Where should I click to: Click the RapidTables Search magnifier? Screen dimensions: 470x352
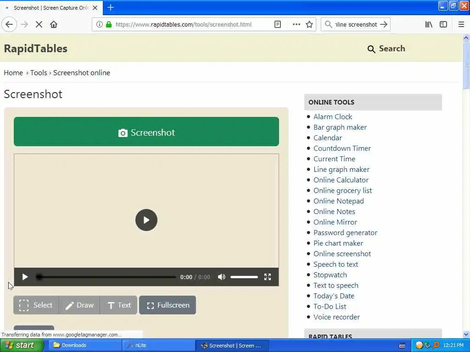click(371, 49)
